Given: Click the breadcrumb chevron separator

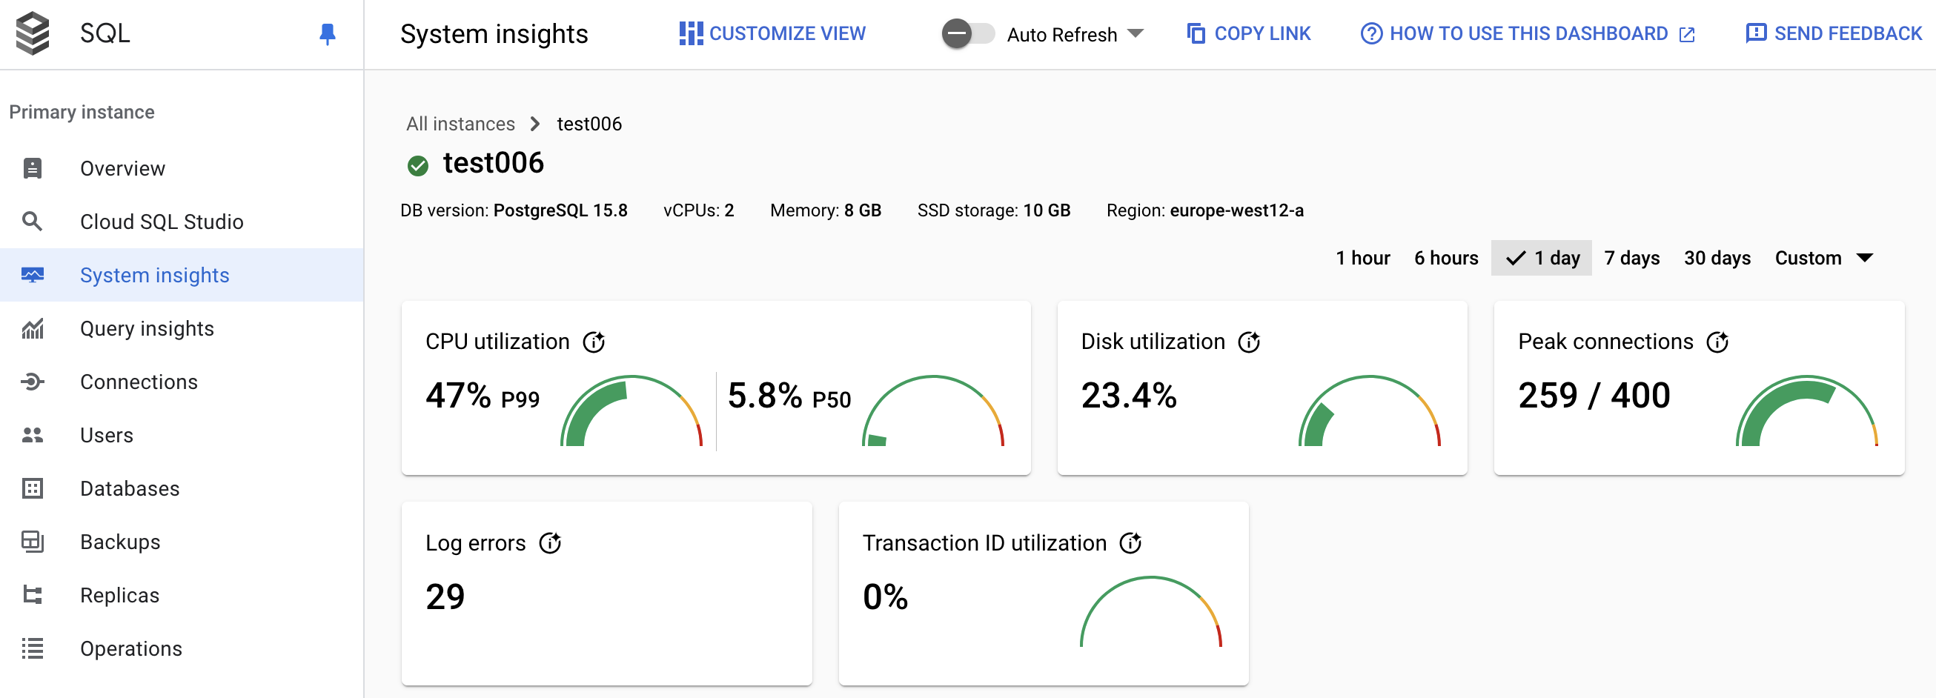Looking at the screenshot, I should [535, 124].
